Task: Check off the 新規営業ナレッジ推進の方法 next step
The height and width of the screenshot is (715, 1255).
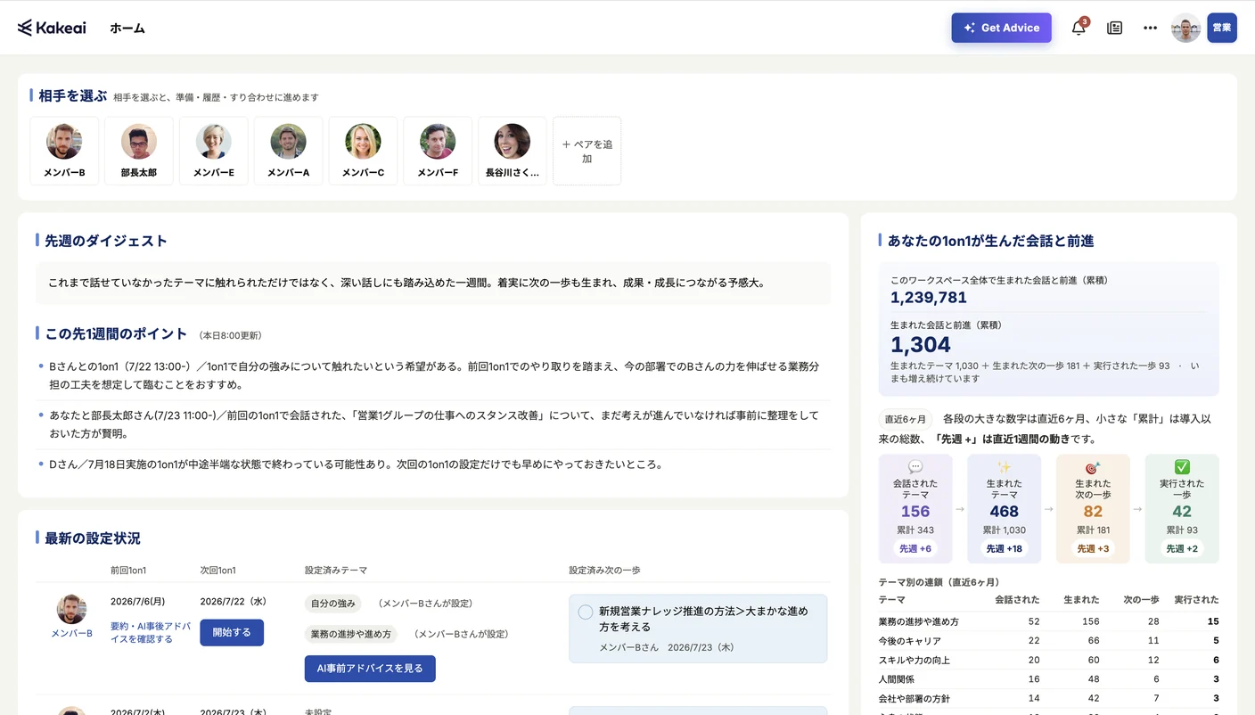Action: click(586, 612)
